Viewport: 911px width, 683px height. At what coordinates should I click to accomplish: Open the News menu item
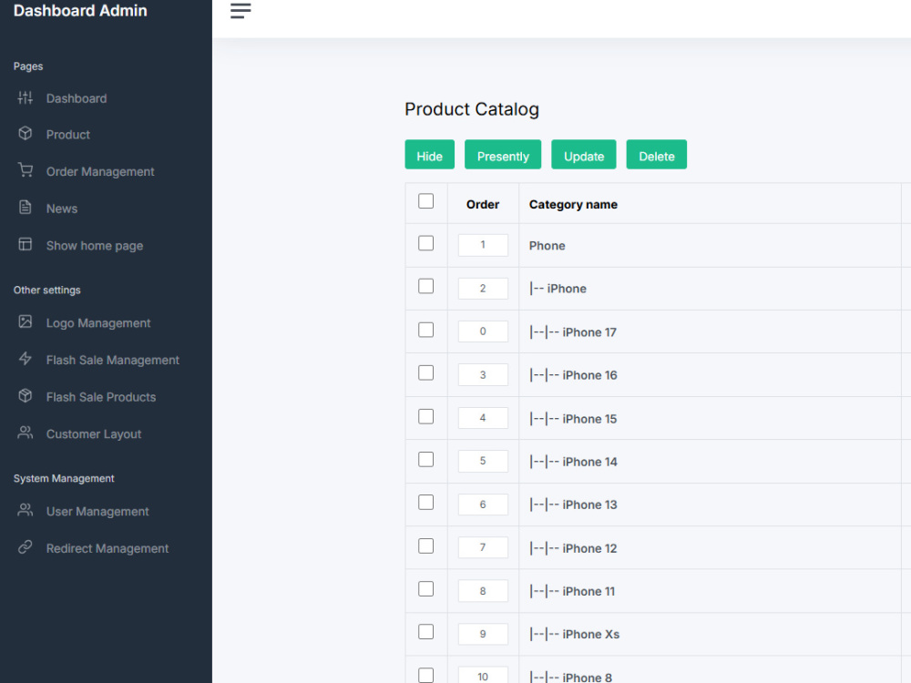click(x=62, y=209)
